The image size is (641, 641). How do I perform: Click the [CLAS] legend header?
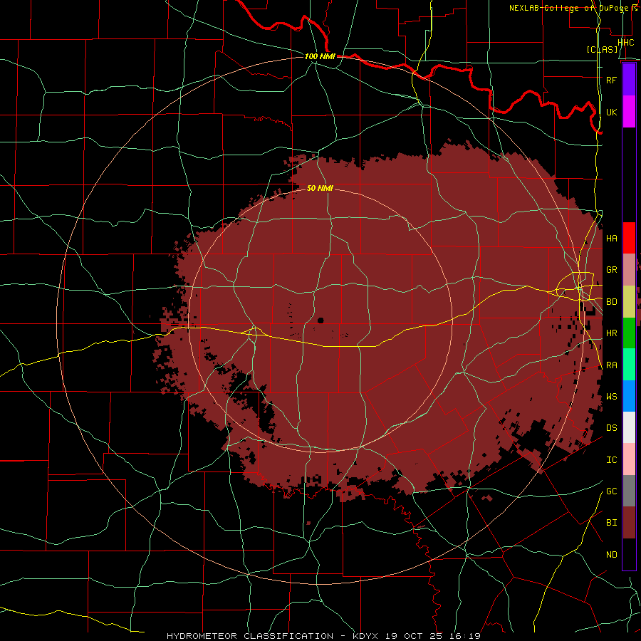(x=602, y=50)
